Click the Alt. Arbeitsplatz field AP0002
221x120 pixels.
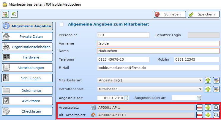point(146,115)
